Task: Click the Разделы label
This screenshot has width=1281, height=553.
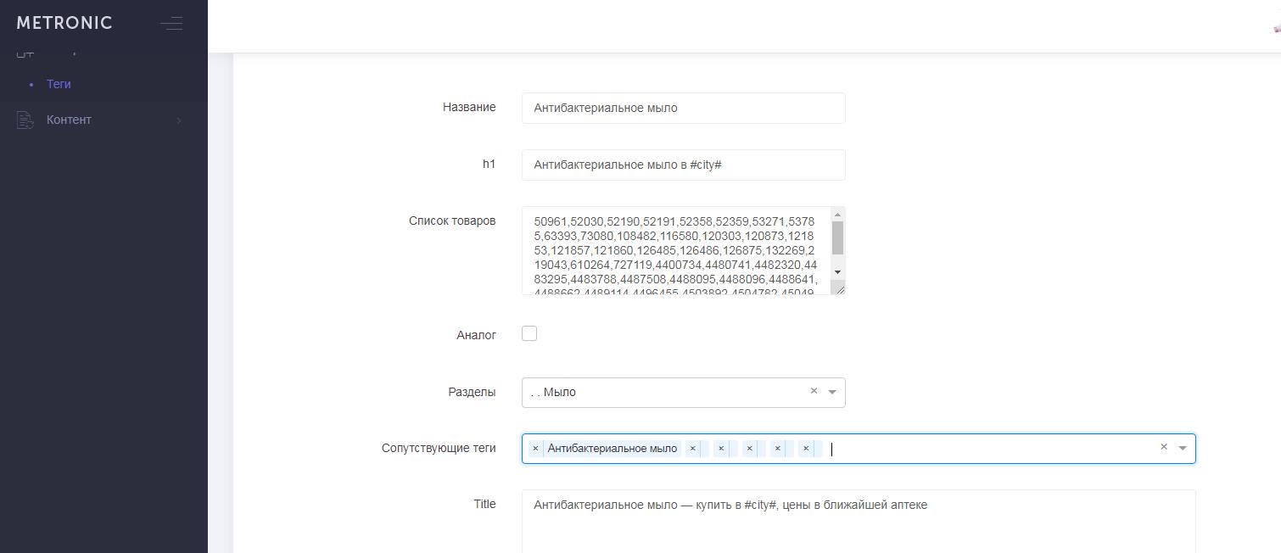Action: pyautogui.click(x=472, y=392)
